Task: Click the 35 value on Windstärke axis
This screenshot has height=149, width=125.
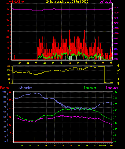Action: pos(8,20)
